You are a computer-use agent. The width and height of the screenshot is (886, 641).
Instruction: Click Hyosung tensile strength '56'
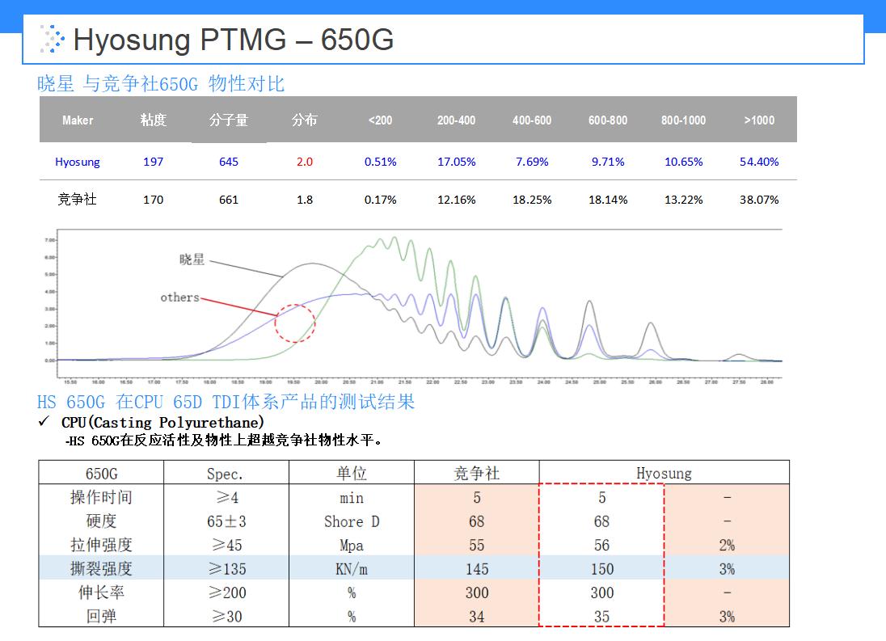click(601, 545)
